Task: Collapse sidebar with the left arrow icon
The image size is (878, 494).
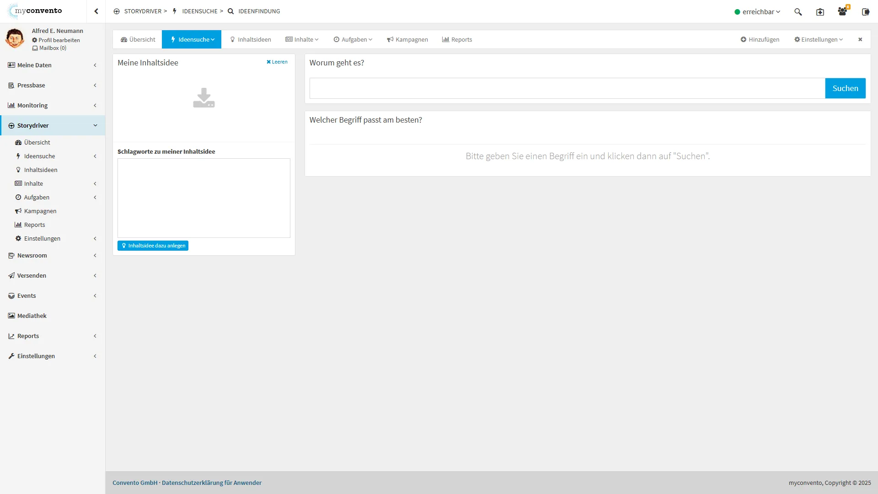Action: tap(96, 11)
